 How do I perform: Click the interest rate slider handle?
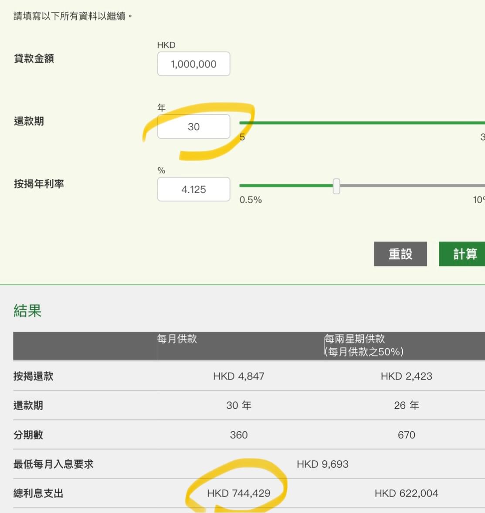(x=336, y=186)
